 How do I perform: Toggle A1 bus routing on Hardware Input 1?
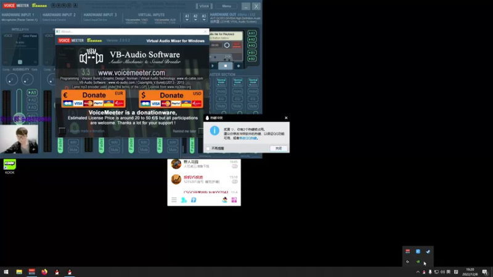[32, 92]
